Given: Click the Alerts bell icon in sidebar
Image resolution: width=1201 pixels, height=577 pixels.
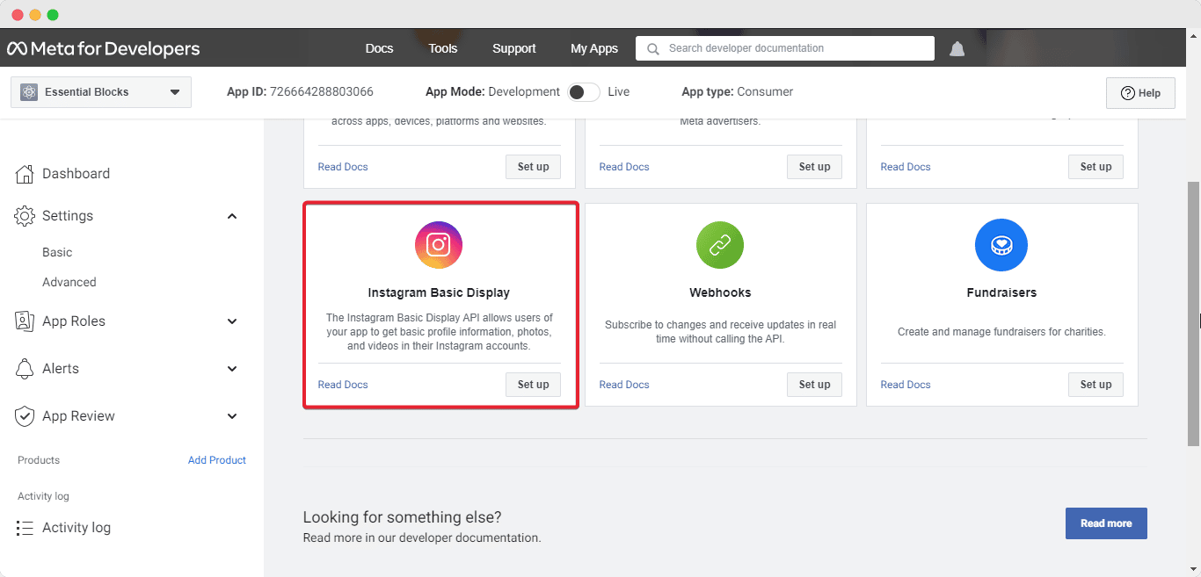Looking at the screenshot, I should coord(25,369).
